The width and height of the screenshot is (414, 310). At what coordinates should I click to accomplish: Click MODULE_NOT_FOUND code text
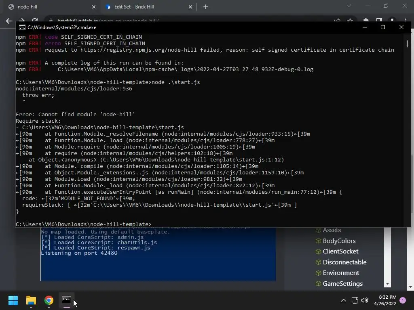tap(87, 199)
